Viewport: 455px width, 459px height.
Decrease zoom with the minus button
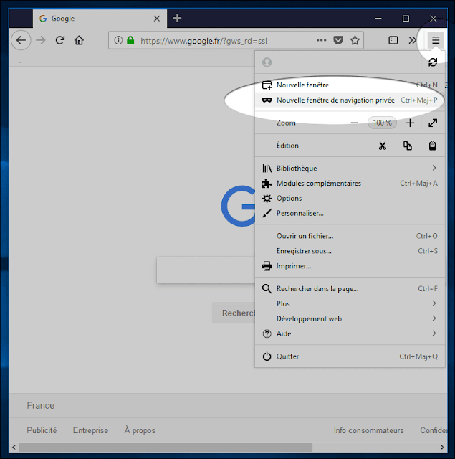[354, 123]
